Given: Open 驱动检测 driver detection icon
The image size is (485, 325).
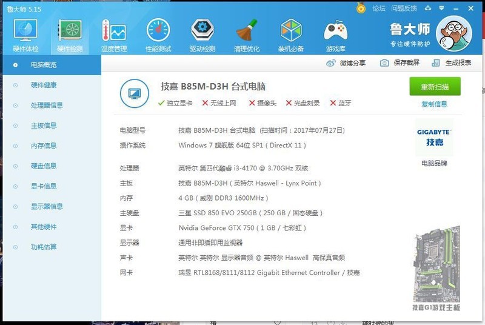Looking at the screenshot, I should 202,30.
